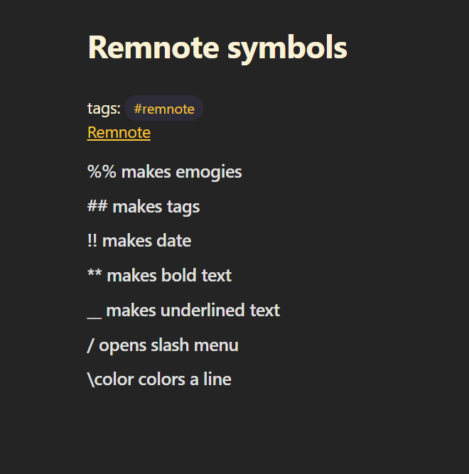Click the '\color' command text

[x=110, y=379]
